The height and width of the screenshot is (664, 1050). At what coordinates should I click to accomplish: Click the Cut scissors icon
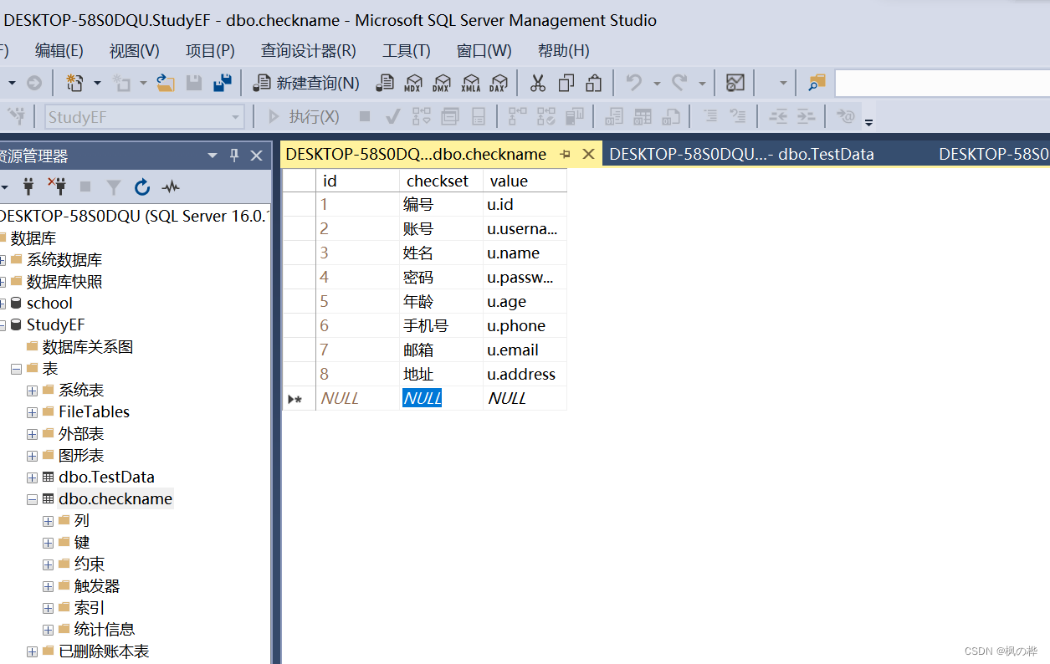click(x=538, y=83)
